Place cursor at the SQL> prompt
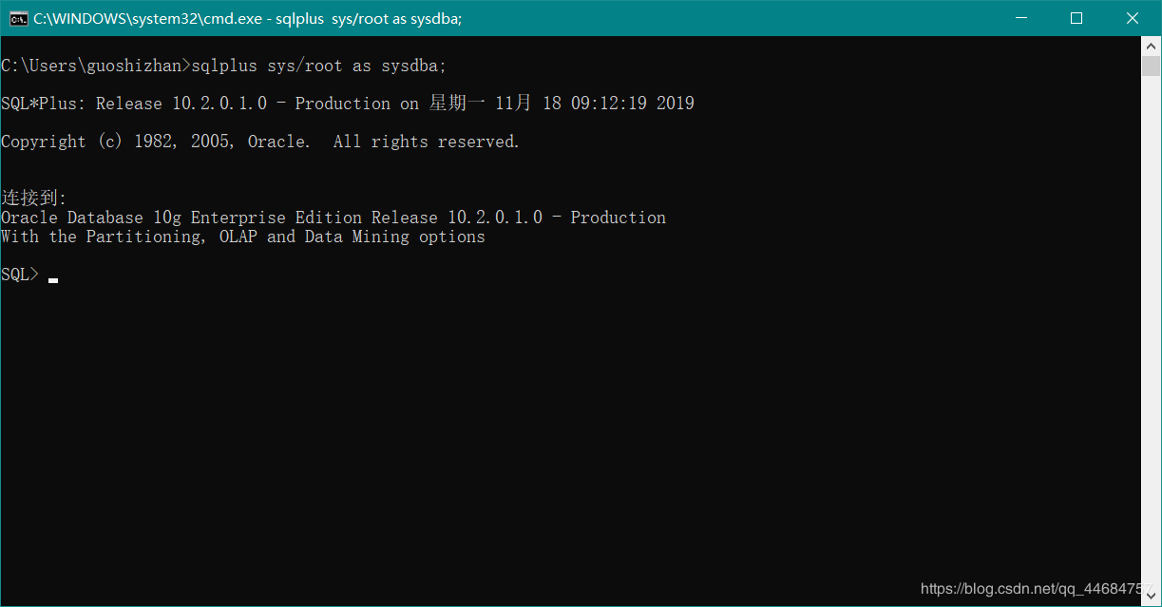The width and height of the screenshot is (1162, 607). pos(20,275)
